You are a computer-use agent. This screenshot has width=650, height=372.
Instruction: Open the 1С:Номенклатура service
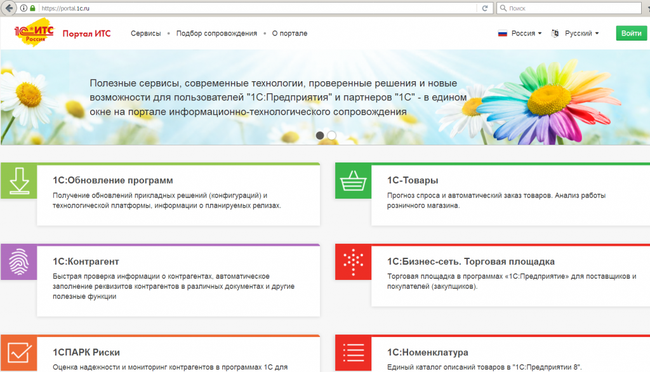(428, 352)
